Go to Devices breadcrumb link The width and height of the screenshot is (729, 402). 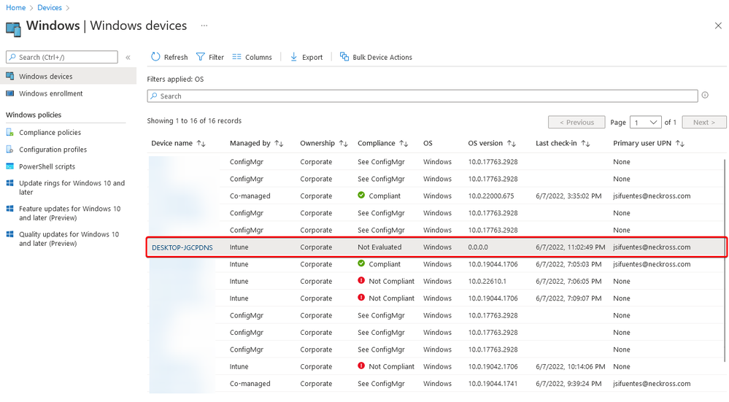(x=50, y=7)
